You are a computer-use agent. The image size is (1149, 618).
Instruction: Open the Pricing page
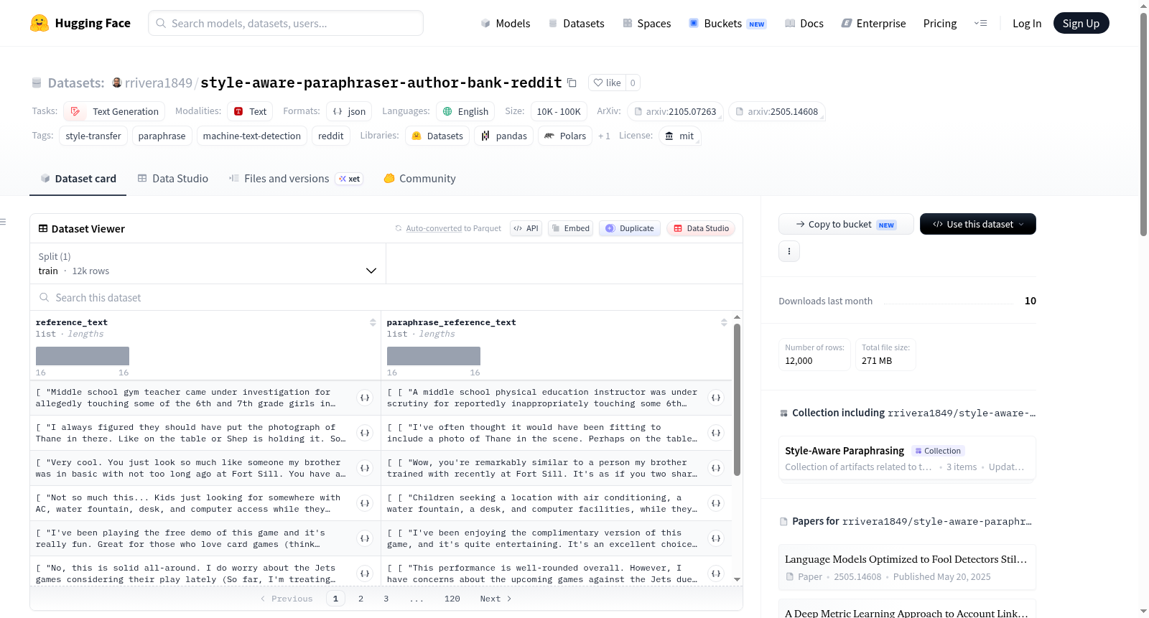940,23
